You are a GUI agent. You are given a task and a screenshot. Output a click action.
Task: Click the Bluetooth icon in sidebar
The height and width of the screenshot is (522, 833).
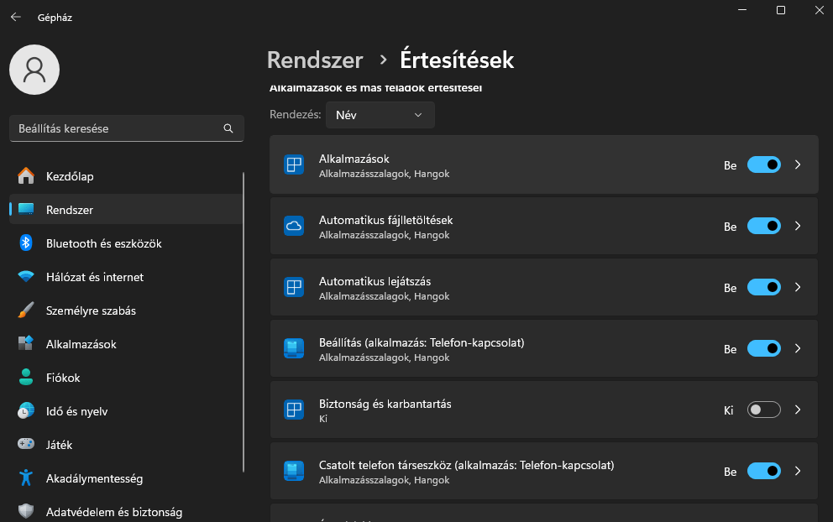click(x=25, y=243)
